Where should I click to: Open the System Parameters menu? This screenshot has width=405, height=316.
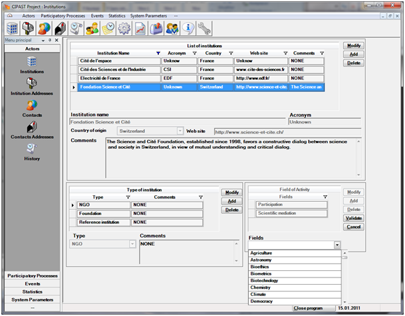point(148,16)
